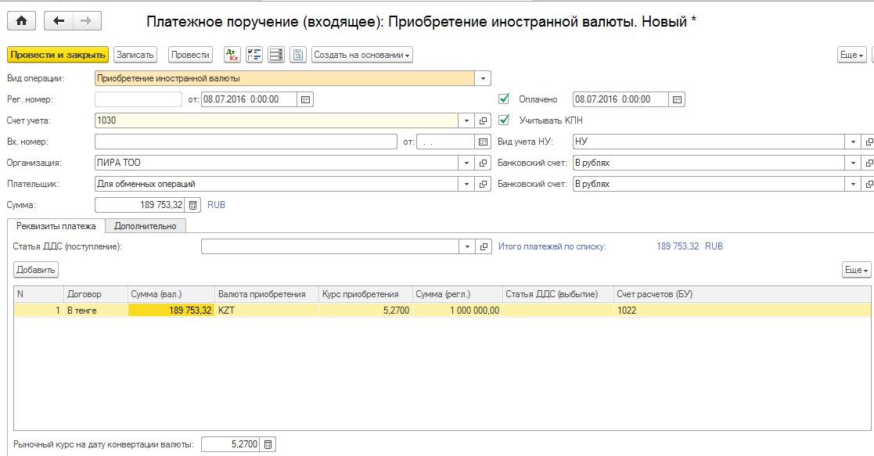Select Сумма (регл.) cell 1 000 000,00
This screenshot has width=874, height=456.
(x=458, y=311)
